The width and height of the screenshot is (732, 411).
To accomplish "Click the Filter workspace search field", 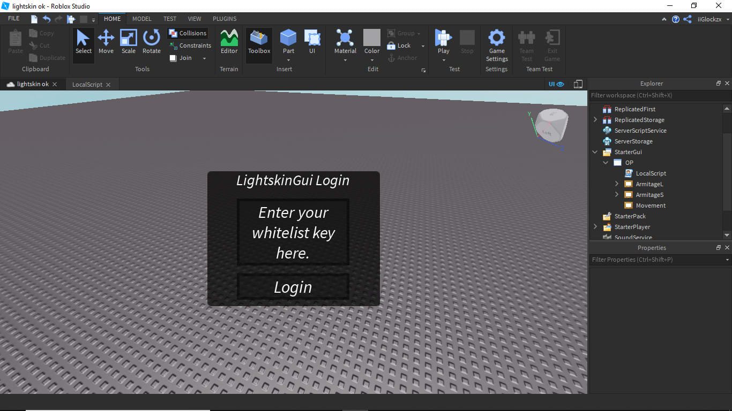I will (x=660, y=95).
